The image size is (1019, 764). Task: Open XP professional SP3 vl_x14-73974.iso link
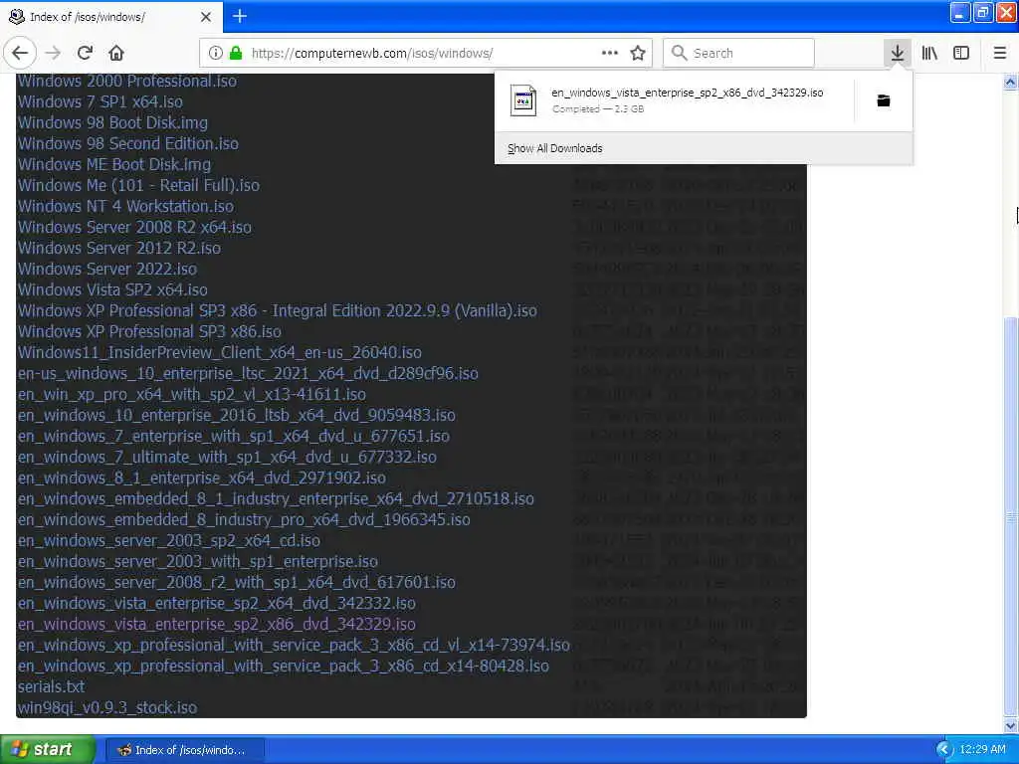(294, 645)
